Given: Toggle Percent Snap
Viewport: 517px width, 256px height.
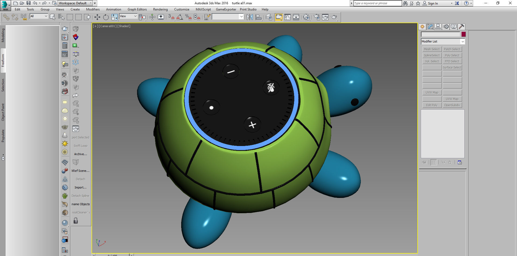Looking at the screenshot, I should [x=188, y=17].
